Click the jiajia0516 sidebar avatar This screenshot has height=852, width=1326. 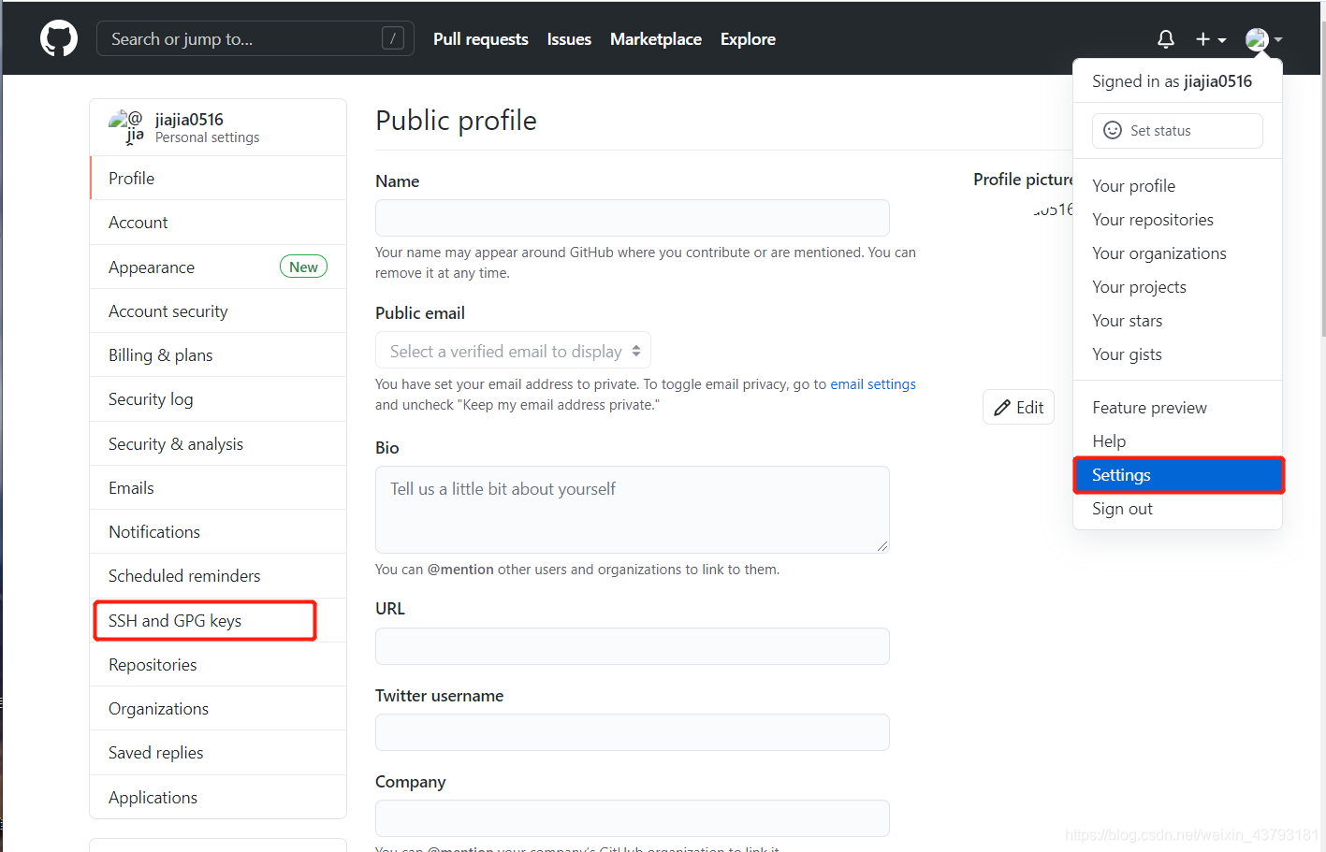click(x=126, y=126)
